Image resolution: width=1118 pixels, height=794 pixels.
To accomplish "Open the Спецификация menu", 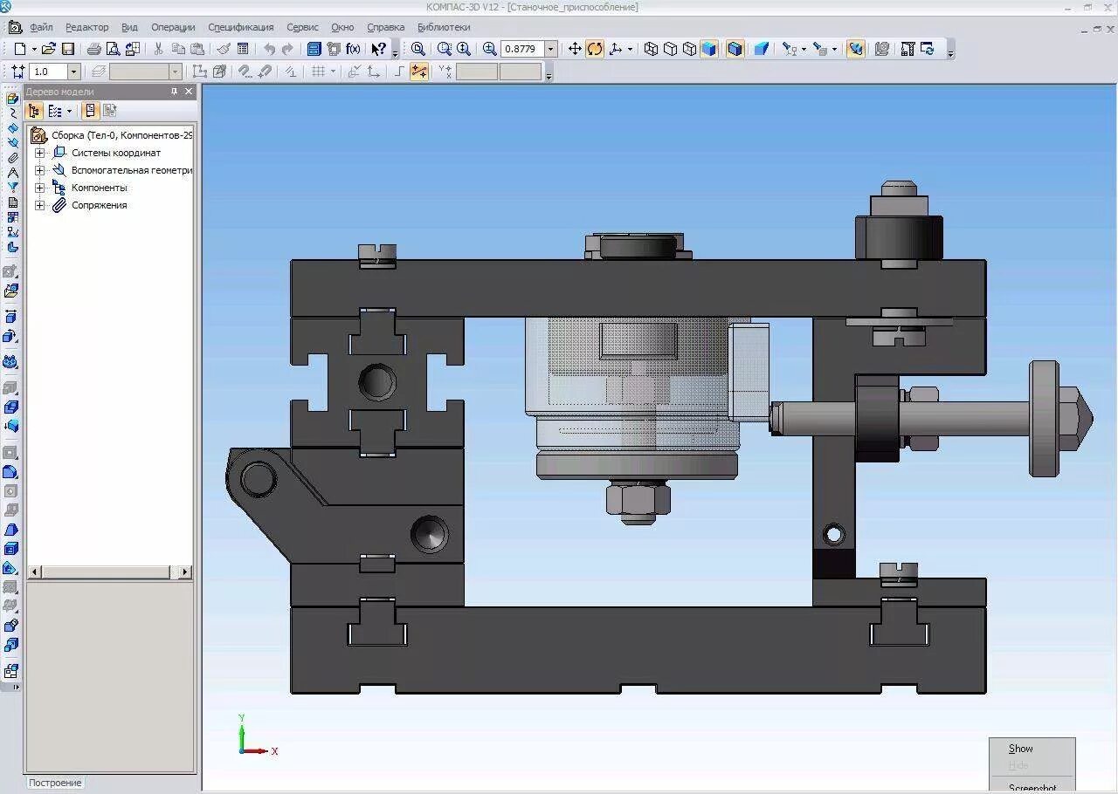I will (240, 27).
